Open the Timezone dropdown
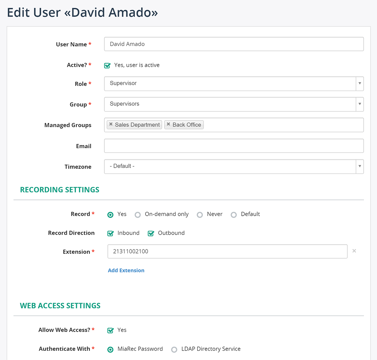Screen dimensions: 377x360 [x=359, y=166]
